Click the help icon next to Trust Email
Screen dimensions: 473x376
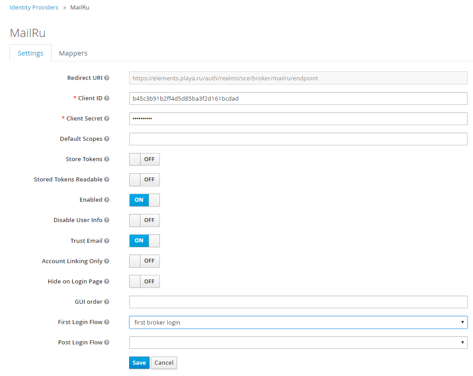point(107,241)
